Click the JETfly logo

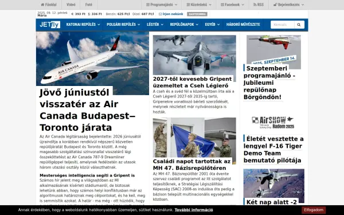pyautogui.click(x=50, y=25)
